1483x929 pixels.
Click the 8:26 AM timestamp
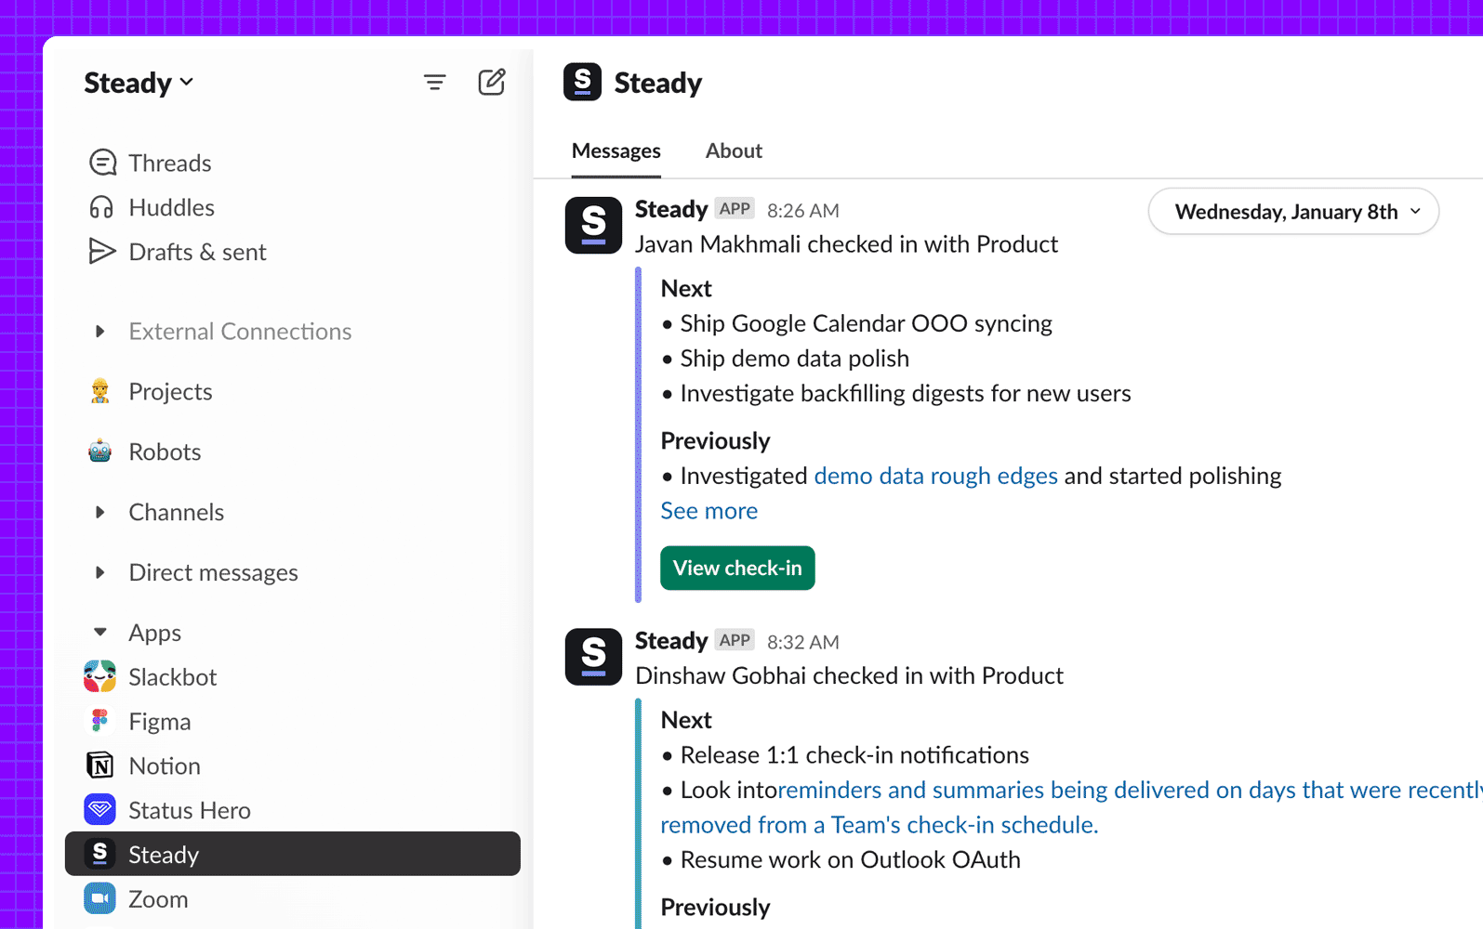click(803, 211)
